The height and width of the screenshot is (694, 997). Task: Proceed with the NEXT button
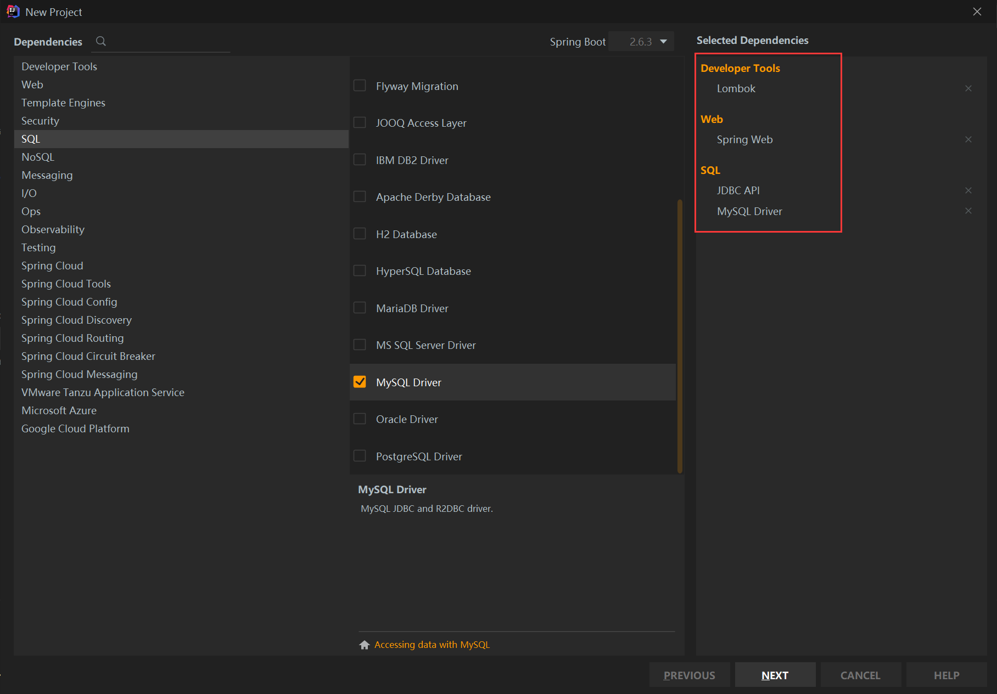pyautogui.click(x=775, y=675)
